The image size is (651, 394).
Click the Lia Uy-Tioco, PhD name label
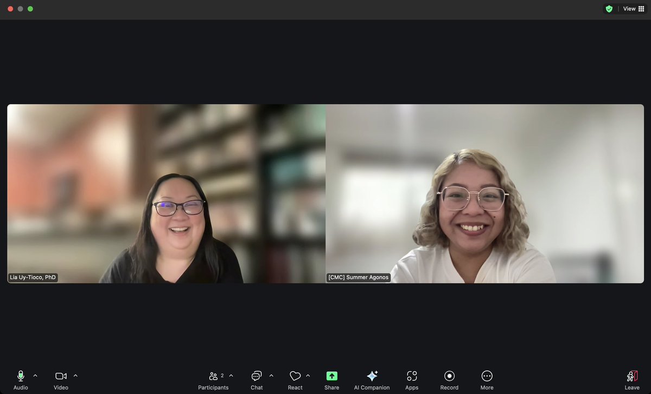[33, 277]
